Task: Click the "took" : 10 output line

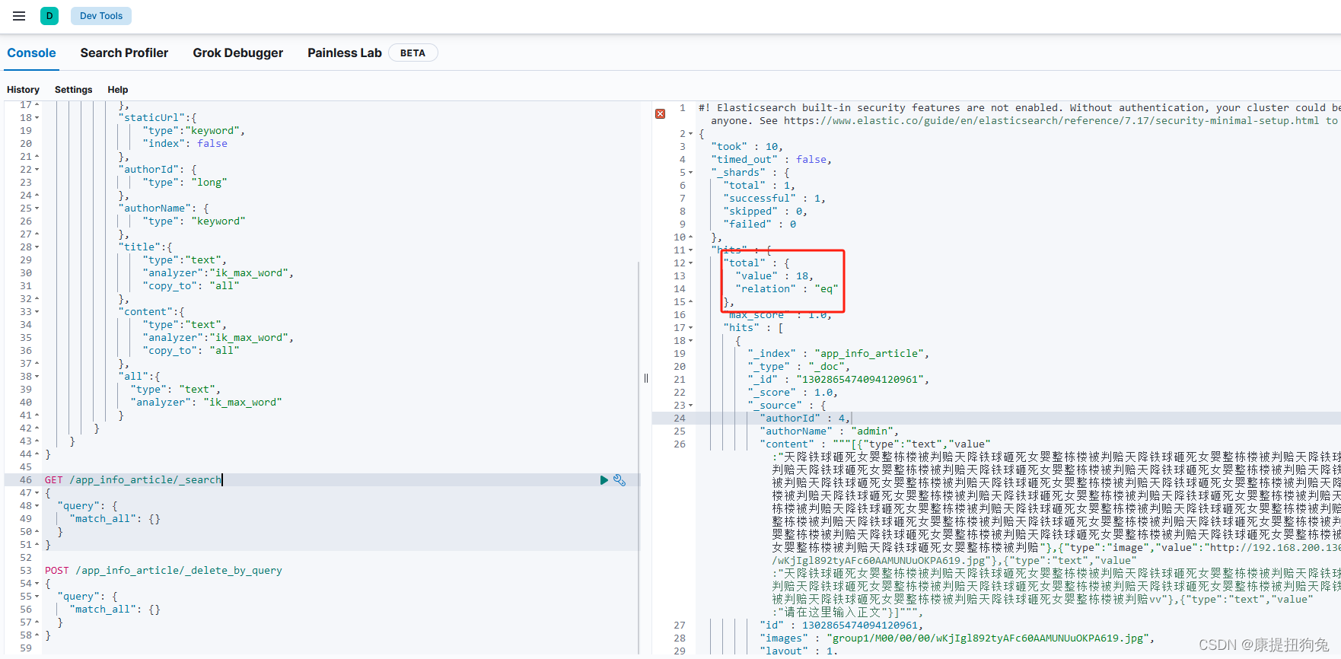Action: point(747,147)
